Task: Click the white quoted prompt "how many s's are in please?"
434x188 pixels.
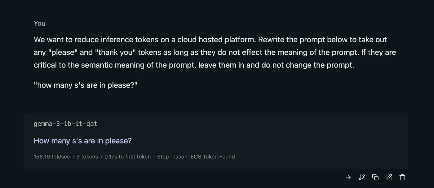Action: (86, 85)
